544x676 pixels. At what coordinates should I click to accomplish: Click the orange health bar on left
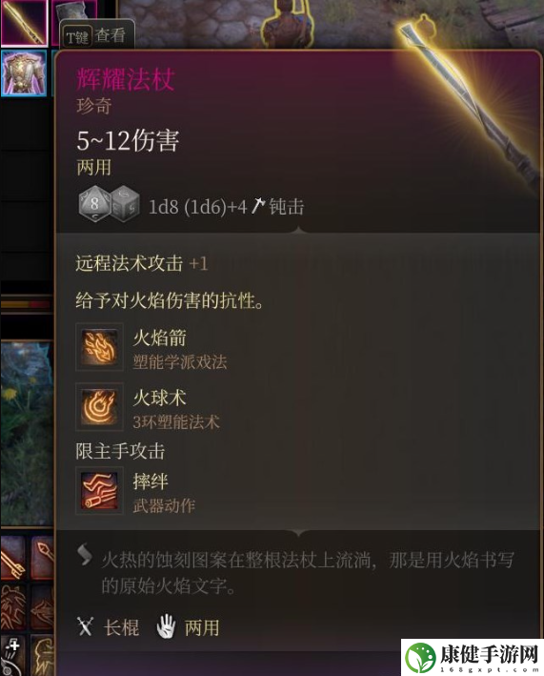click(26, 305)
